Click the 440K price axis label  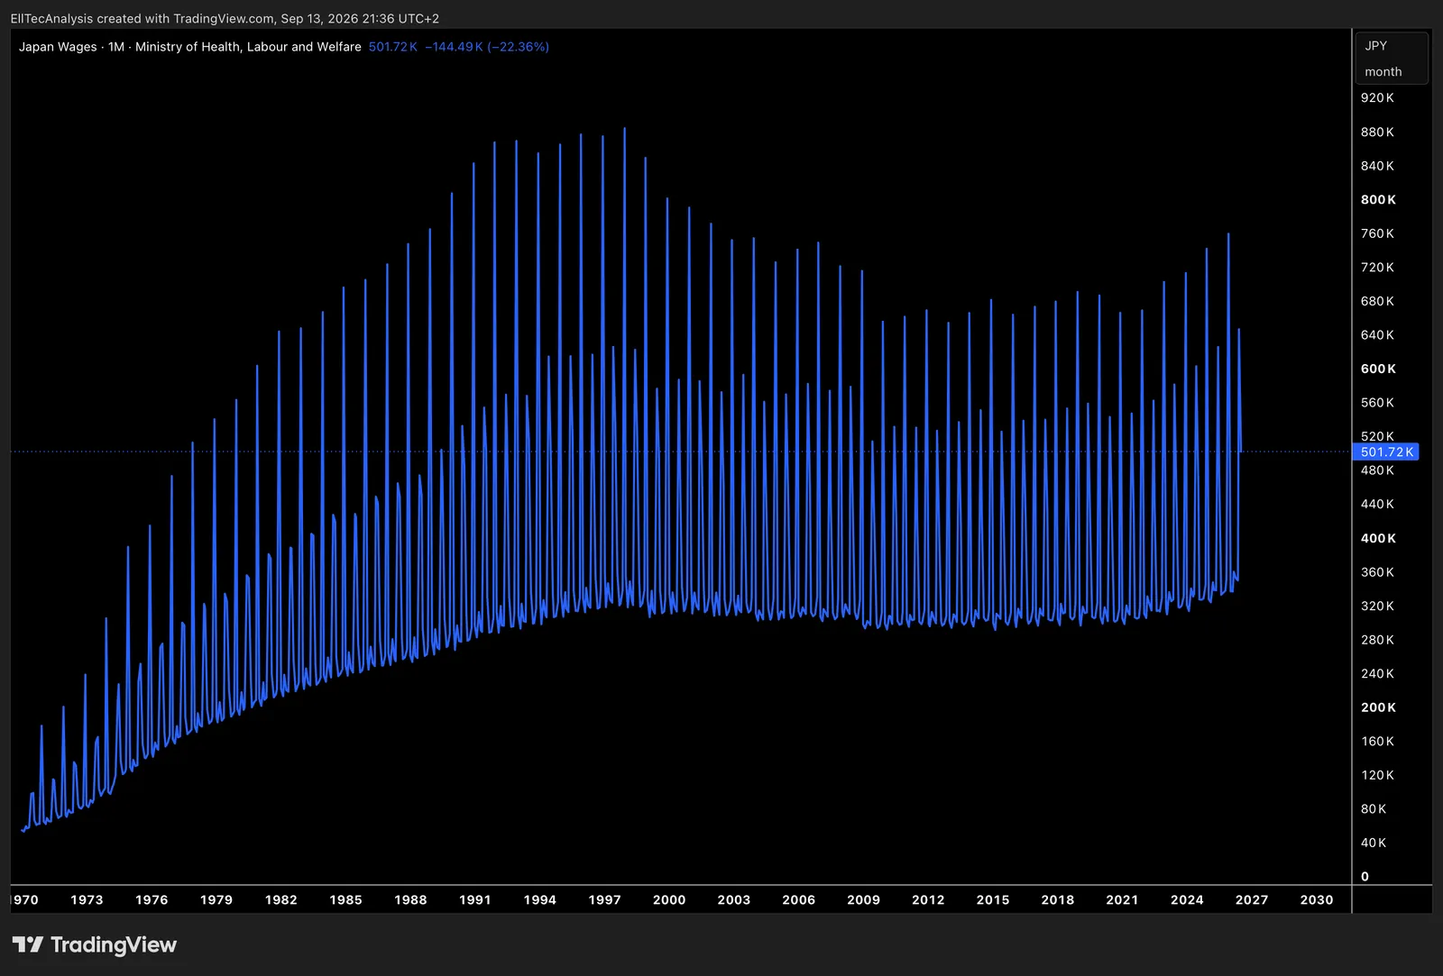click(x=1377, y=505)
